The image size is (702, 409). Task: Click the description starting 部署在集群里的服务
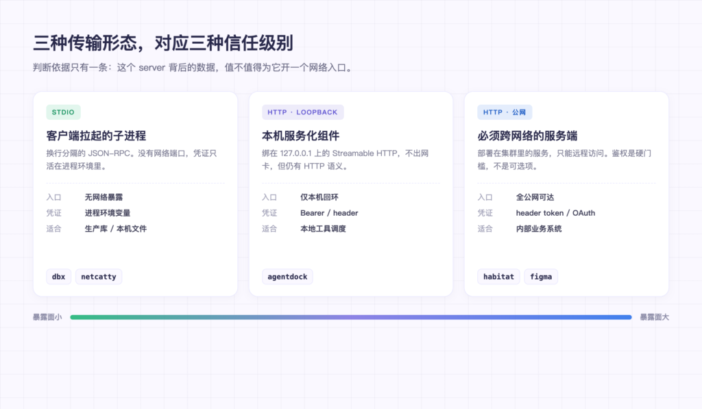(x=565, y=160)
